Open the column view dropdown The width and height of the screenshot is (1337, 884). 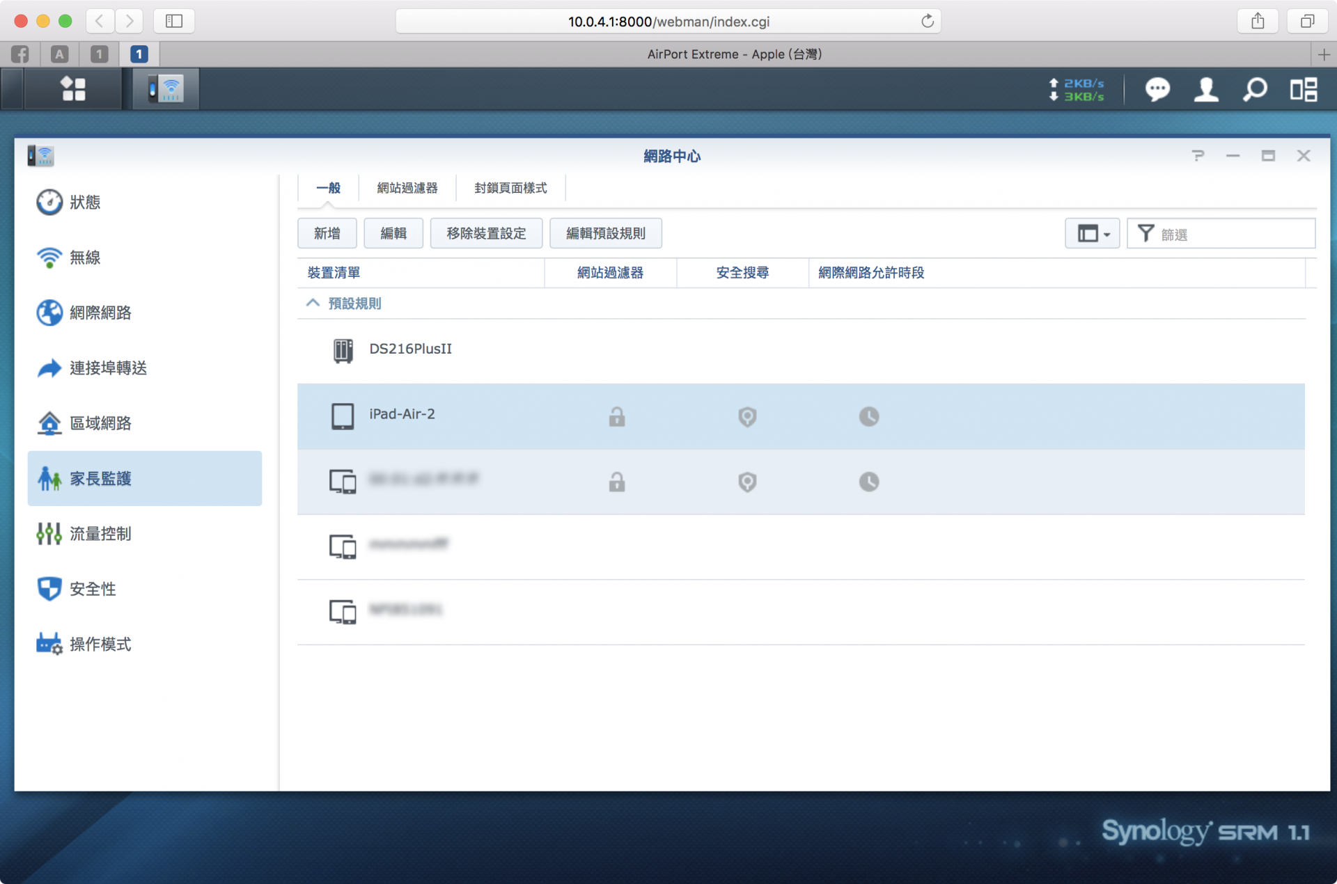[x=1092, y=234]
